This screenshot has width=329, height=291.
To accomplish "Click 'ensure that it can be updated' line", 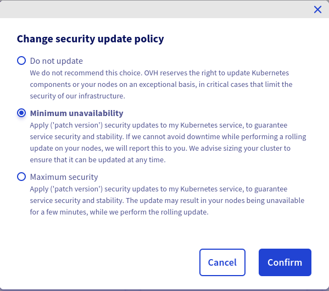I will coord(98,160).
